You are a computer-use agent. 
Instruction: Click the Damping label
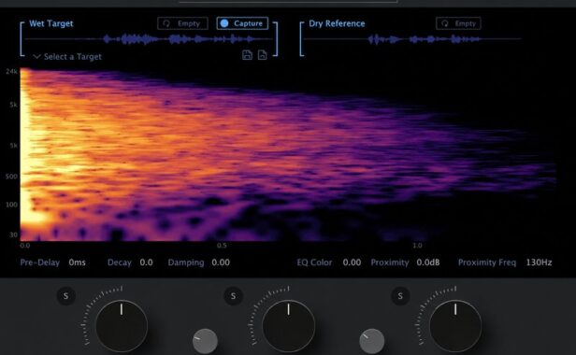(x=186, y=263)
